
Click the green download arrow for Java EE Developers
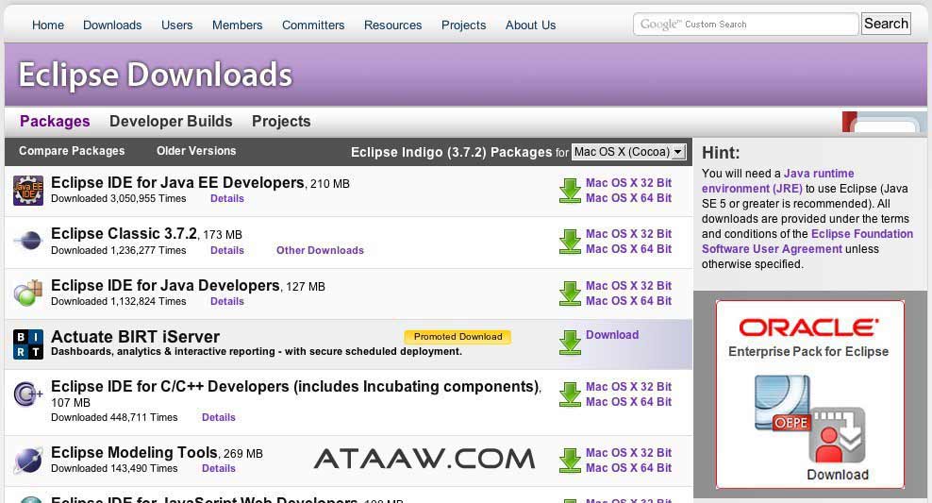(570, 191)
